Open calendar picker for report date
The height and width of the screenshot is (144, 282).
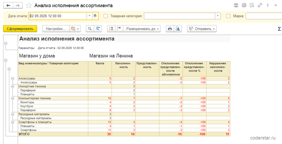(95, 16)
